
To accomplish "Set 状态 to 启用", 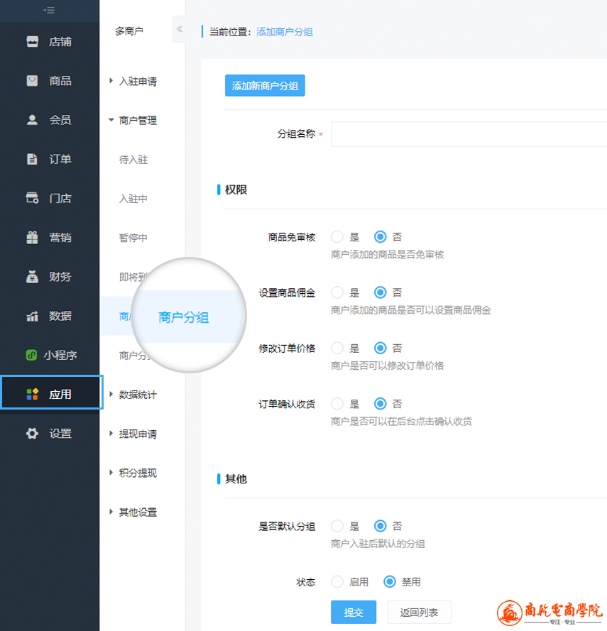I will click(337, 582).
